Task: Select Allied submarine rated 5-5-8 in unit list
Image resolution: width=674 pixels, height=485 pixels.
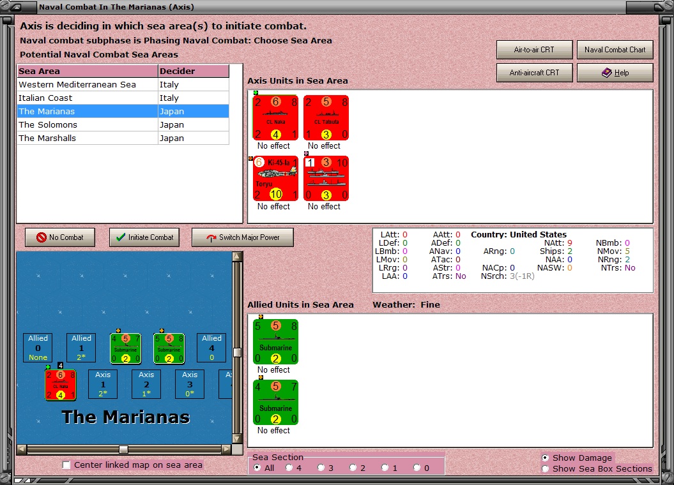Action: click(x=275, y=341)
